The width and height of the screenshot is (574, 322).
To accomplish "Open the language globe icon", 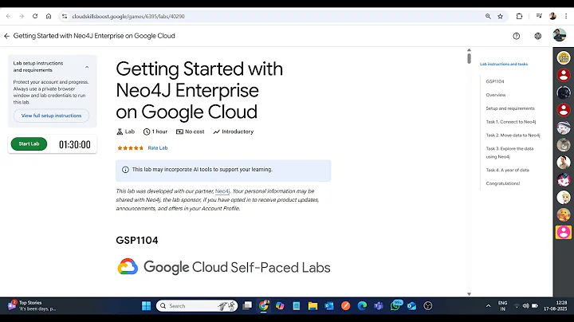I will (x=538, y=36).
